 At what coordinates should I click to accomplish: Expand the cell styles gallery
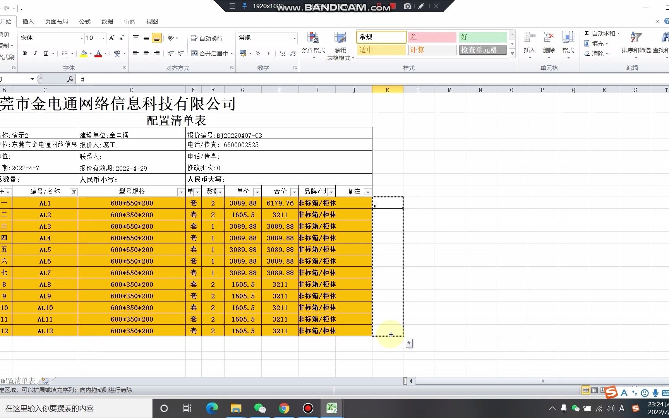point(512,54)
